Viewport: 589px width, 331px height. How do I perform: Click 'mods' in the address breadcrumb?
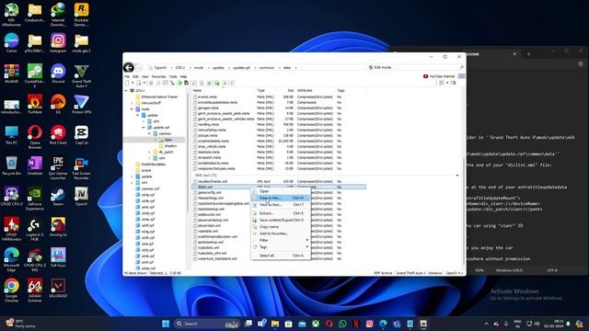point(199,68)
